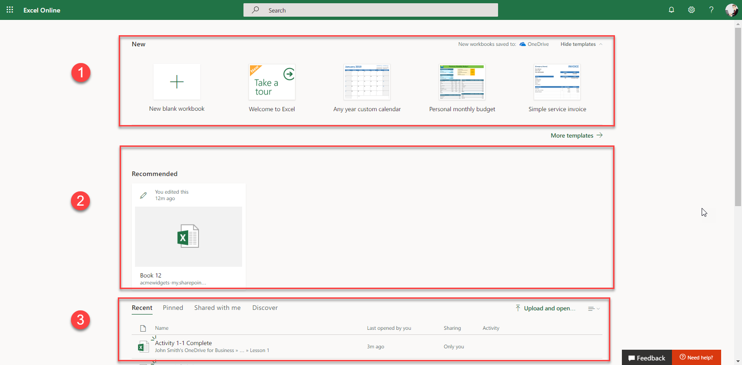This screenshot has width=742, height=365.
Task: Click the Lesson 1 folder path link
Action: click(x=259, y=350)
